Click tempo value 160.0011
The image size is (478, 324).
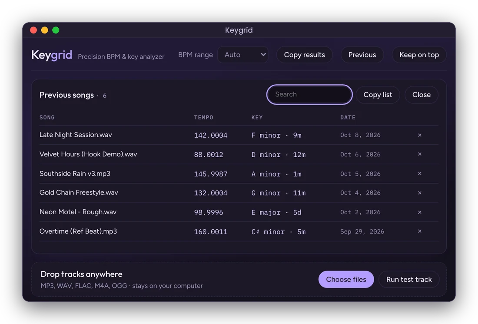click(x=211, y=232)
